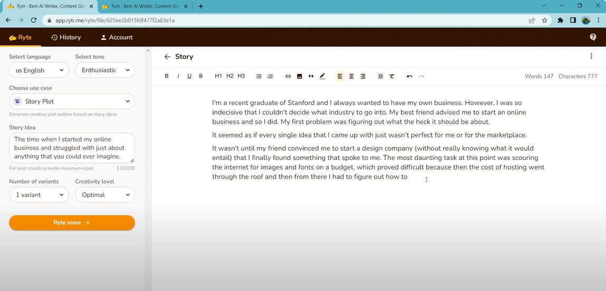Click the clear formatting icon
The height and width of the screenshot is (291, 606).
pos(392,76)
